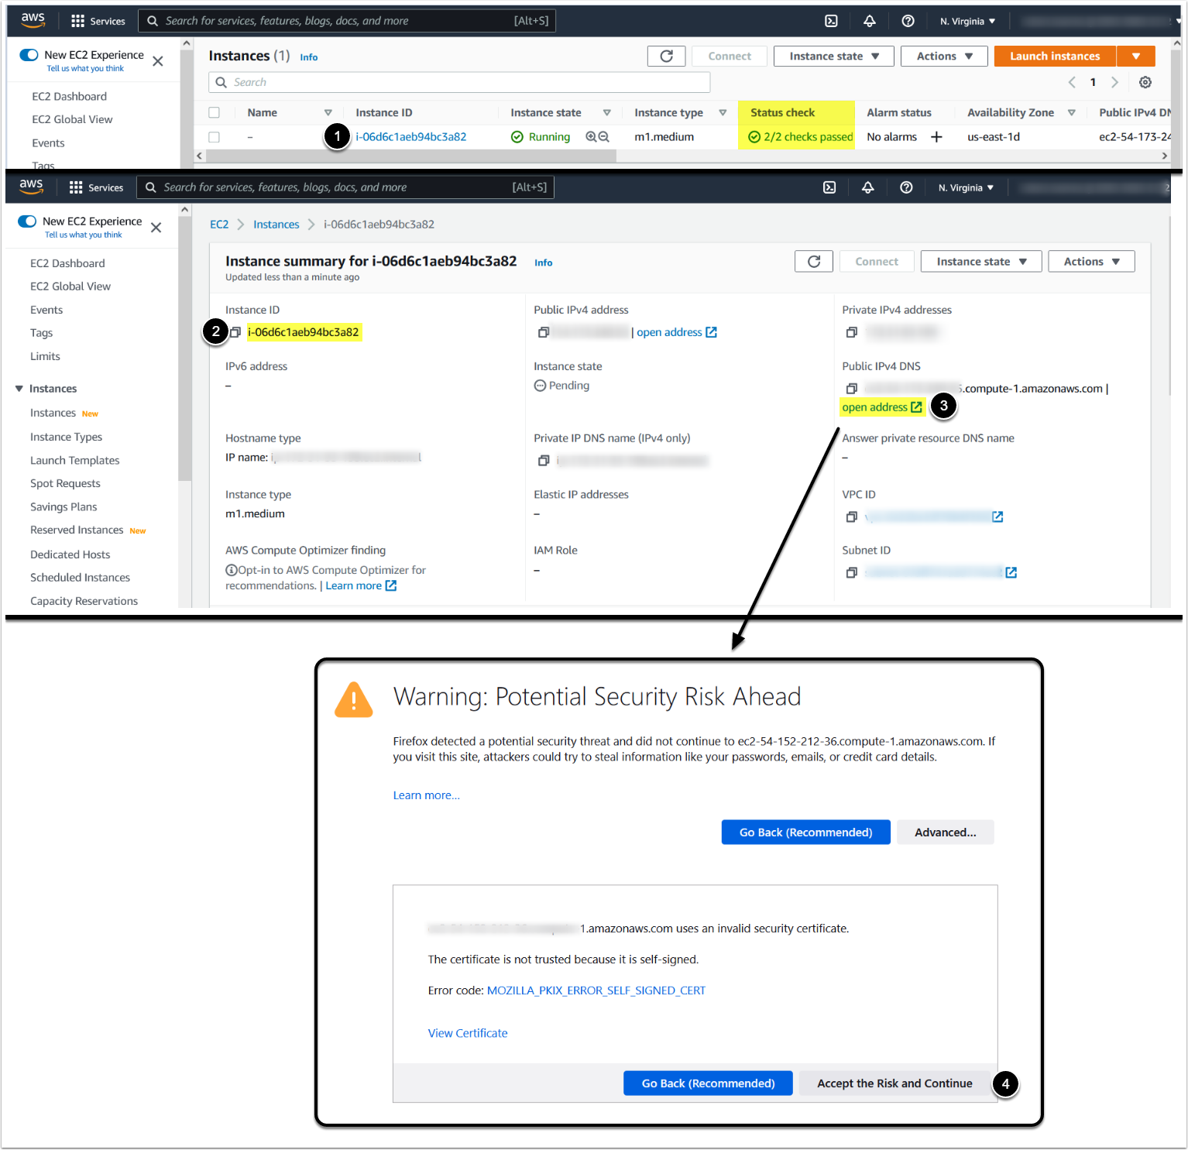
Task: Zoom in icon beside Running state
Action: [591, 136]
